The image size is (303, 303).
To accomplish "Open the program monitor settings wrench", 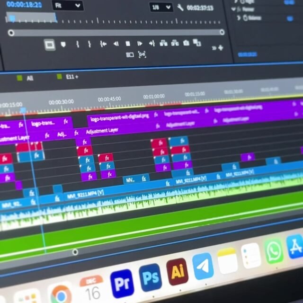I will click(x=180, y=8).
